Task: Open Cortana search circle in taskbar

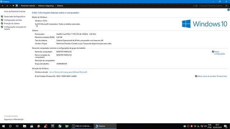Action: (10, 126)
